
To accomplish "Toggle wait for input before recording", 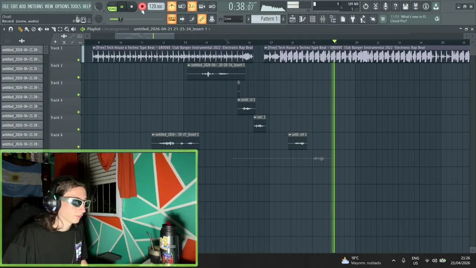I will (x=182, y=6).
